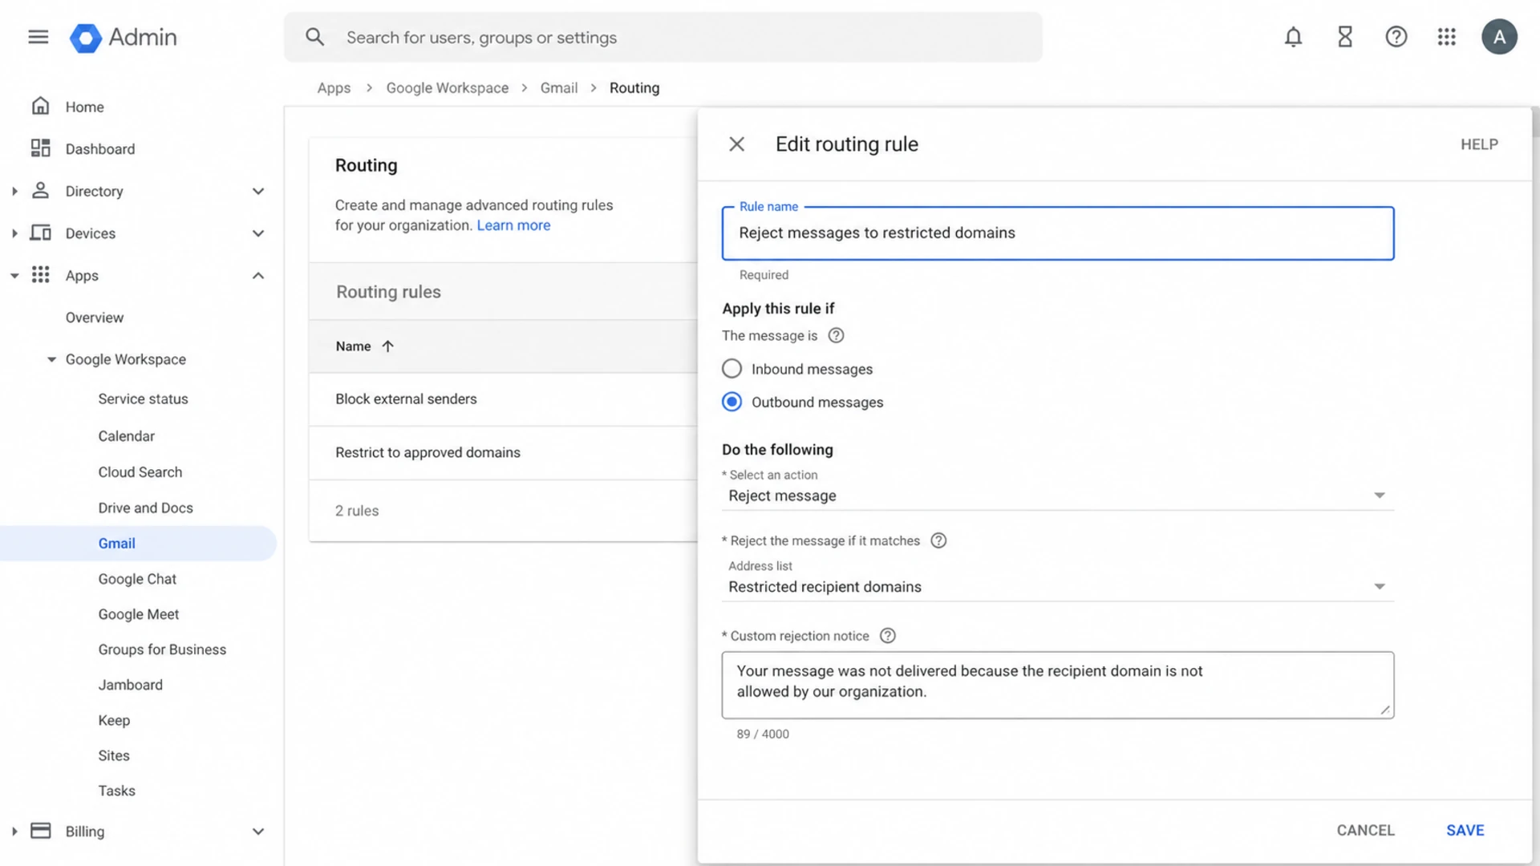The image size is (1540, 866).
Task: Open the HELP link in panel header
Action: click(1479, 144)
